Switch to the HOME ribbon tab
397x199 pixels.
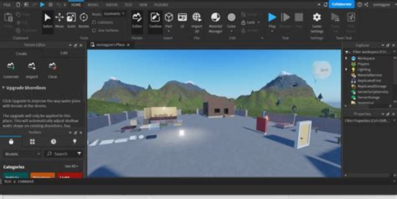[x=76, y=5]
